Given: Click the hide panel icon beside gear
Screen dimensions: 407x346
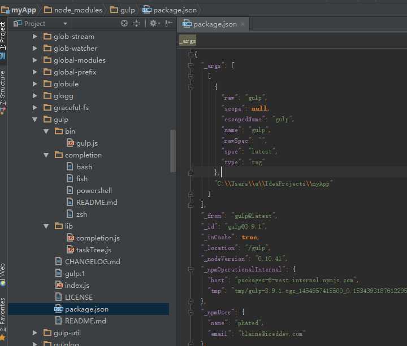Looking at the screenshot, I should [168, 23].
